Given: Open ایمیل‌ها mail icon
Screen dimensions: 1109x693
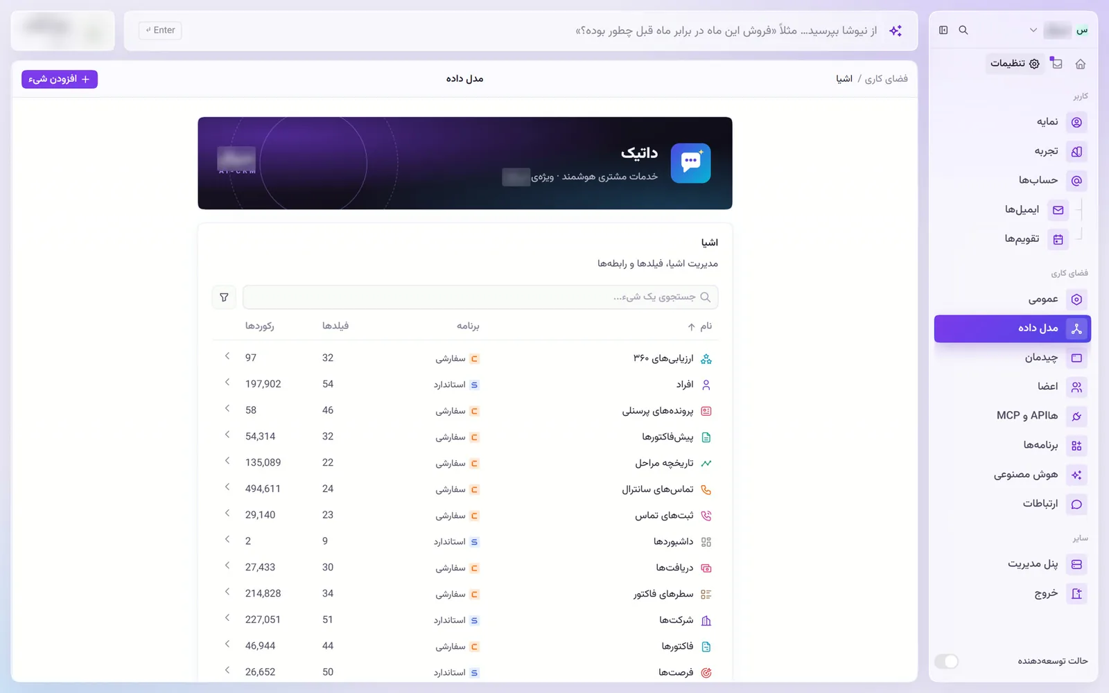Looking at the screenshot, I should tap(1058, 210).
